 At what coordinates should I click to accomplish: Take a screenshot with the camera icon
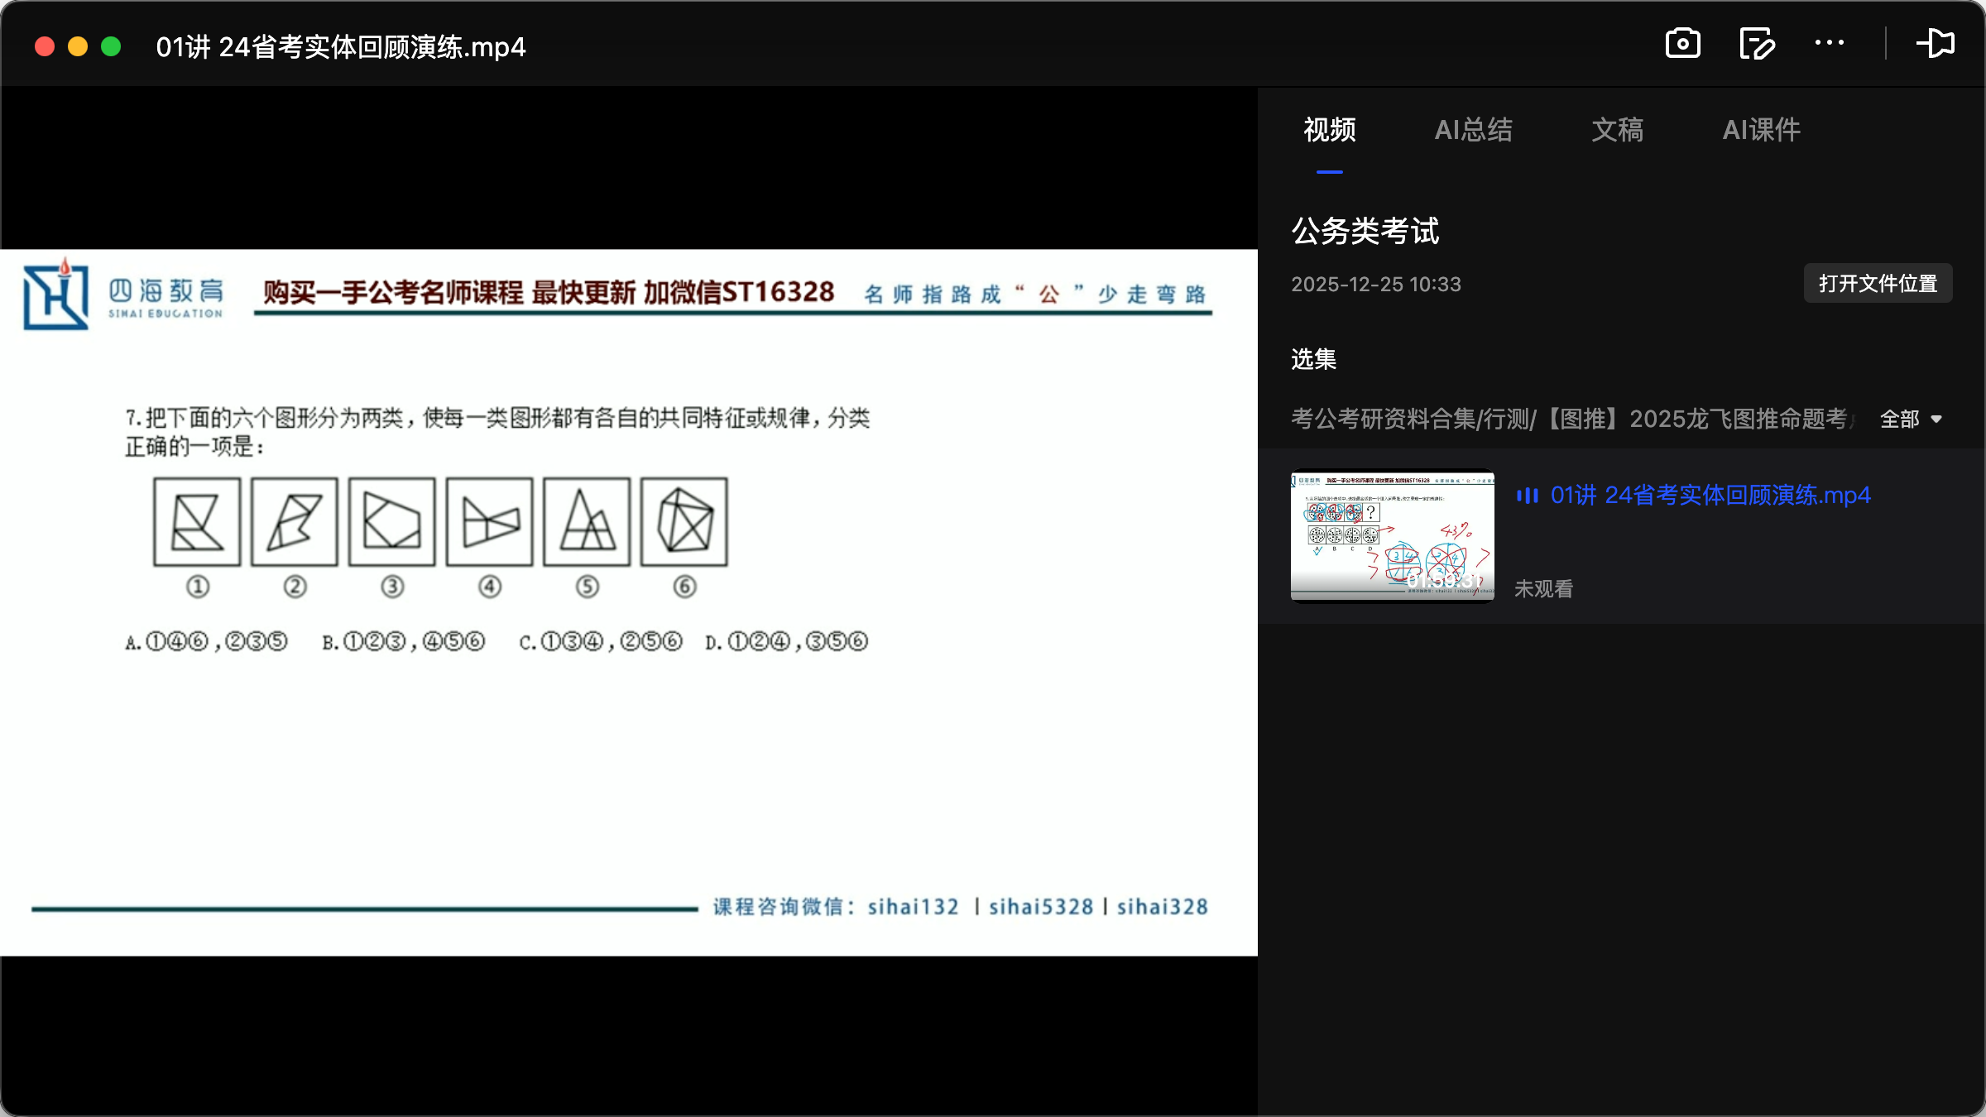point(1682,44)
